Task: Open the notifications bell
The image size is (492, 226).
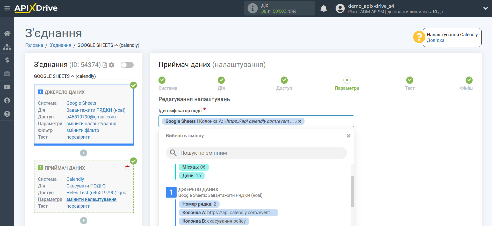Action: click(x=324, y=9)
